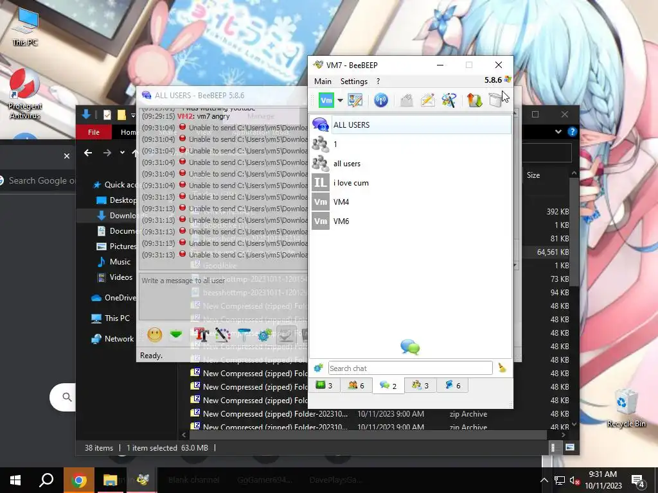
Task: Open the font Tr icon in chat toolbar
Action: pos(201,334)
